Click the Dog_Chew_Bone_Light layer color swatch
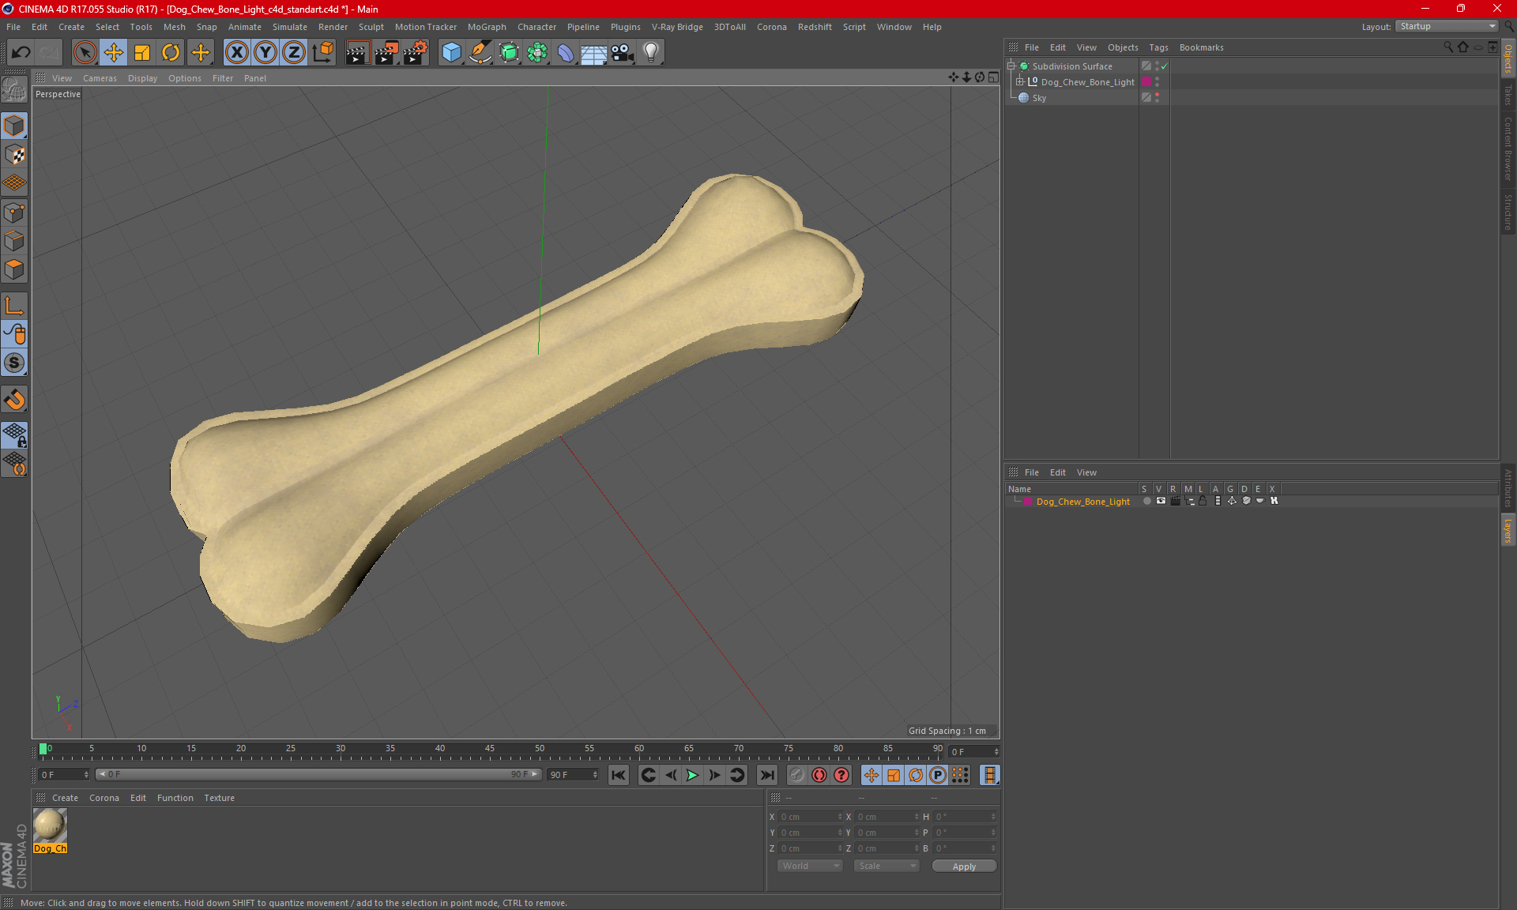 click(x=1028, y=502)
